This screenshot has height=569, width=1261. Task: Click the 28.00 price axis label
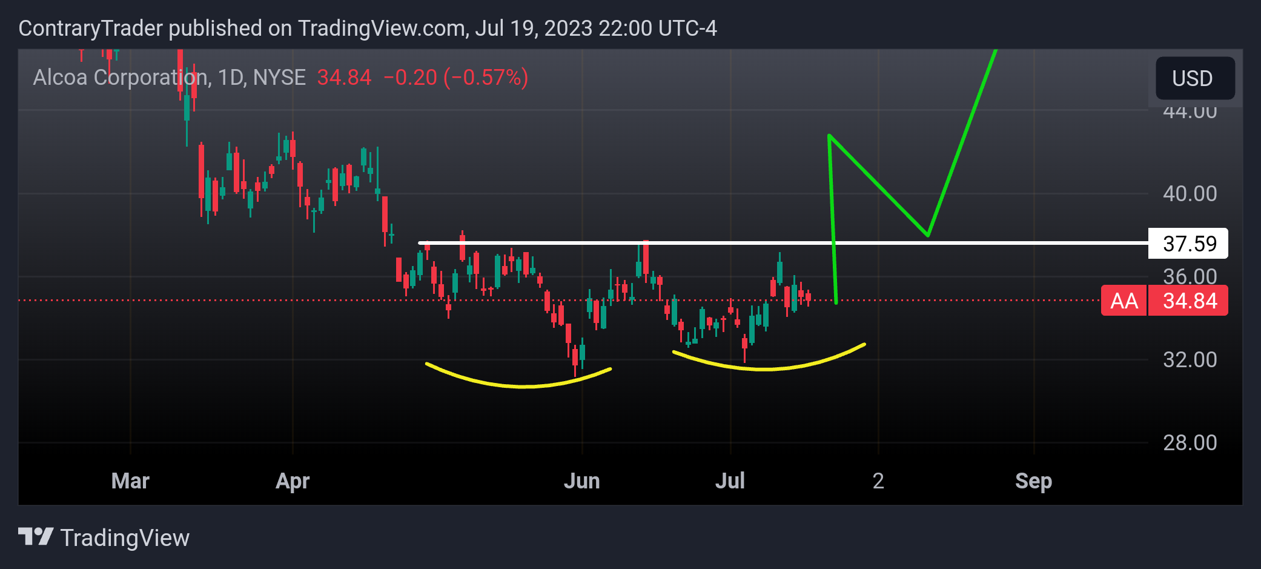(1190, 443)
